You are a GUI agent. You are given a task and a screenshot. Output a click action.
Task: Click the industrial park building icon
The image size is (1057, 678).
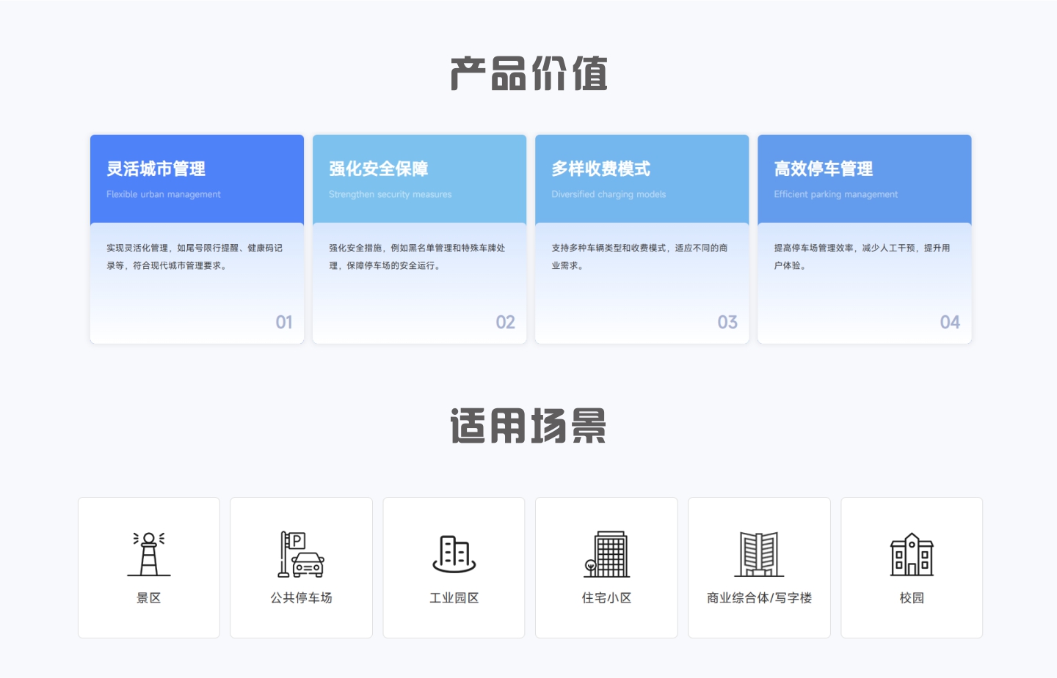[x=454, y=554]
